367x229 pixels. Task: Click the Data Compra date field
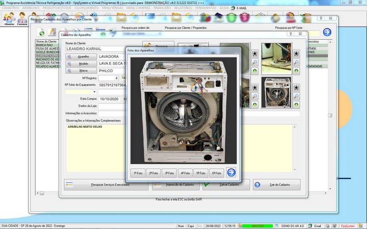coord(109,99)
